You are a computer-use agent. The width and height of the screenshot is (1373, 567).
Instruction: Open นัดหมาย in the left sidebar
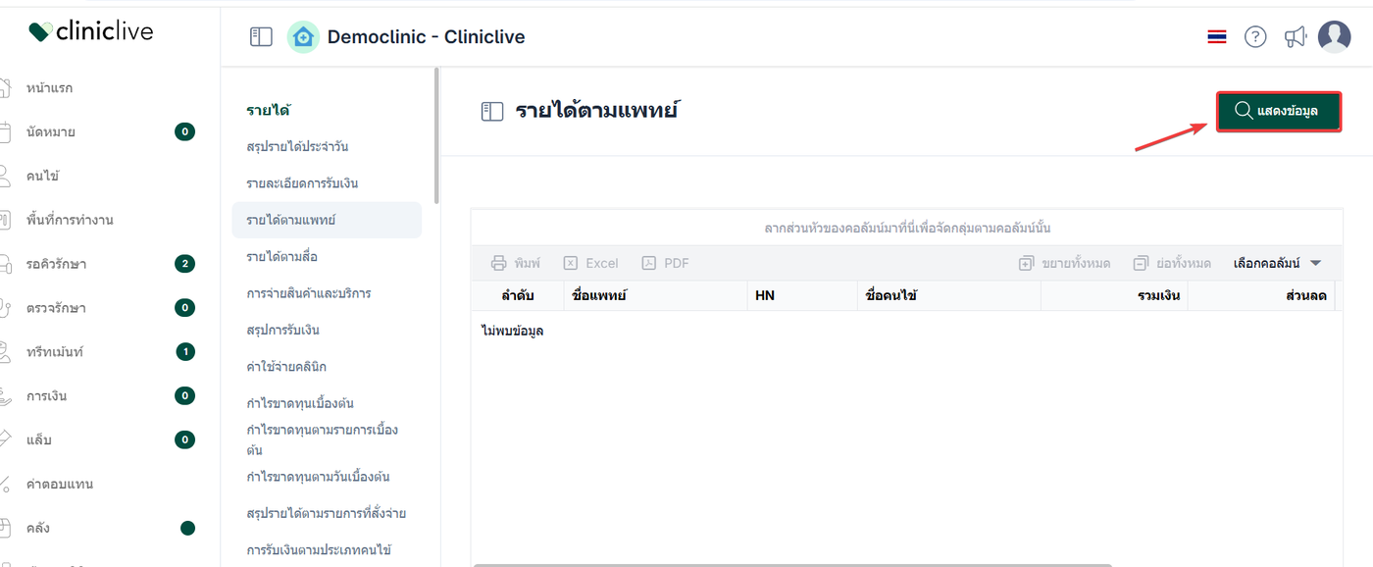[51, 131]
